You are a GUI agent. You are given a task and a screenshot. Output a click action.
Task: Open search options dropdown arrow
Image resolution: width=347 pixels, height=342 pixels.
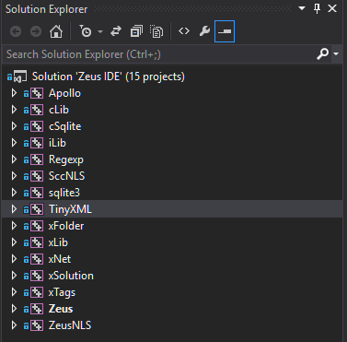click(336, 53)
